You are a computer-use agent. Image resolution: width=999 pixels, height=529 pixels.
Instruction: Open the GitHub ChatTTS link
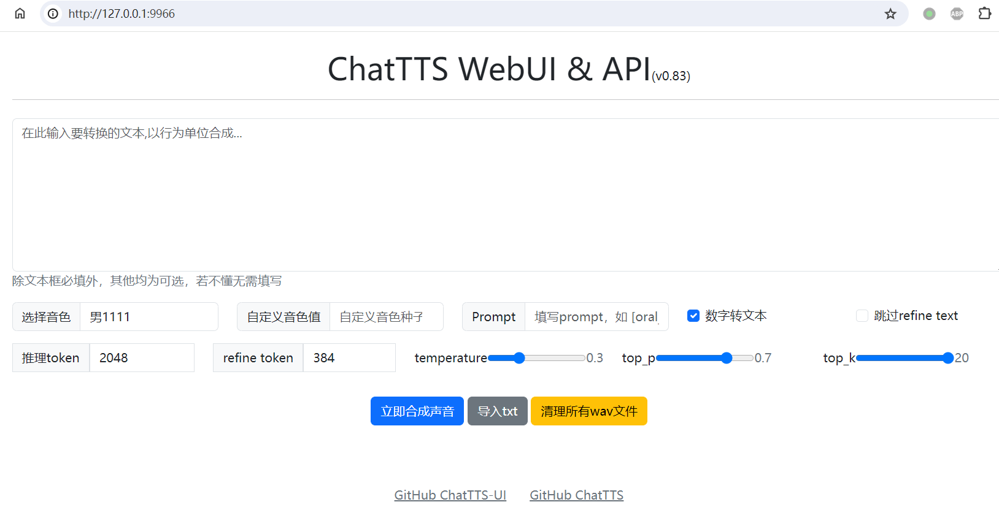[x=576, y=495]
